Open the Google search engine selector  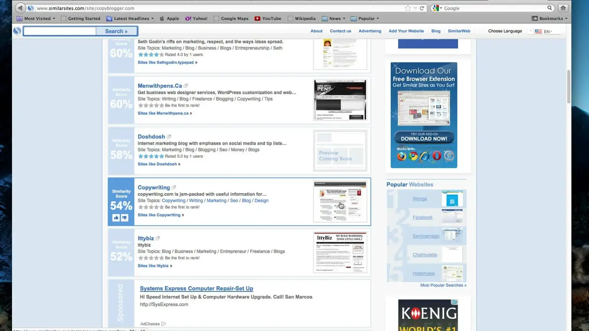click(x=437, y=8)
